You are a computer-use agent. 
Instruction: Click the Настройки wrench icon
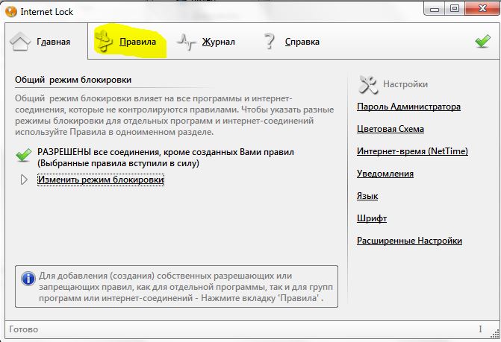tap(369, 83)
